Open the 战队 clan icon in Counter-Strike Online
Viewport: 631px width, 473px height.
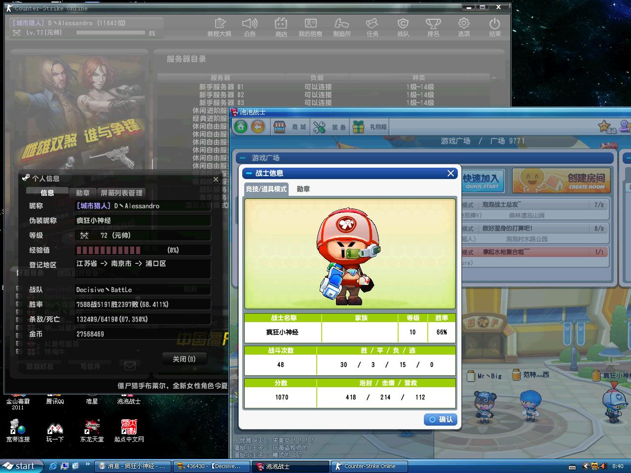[x=403, y=27]
